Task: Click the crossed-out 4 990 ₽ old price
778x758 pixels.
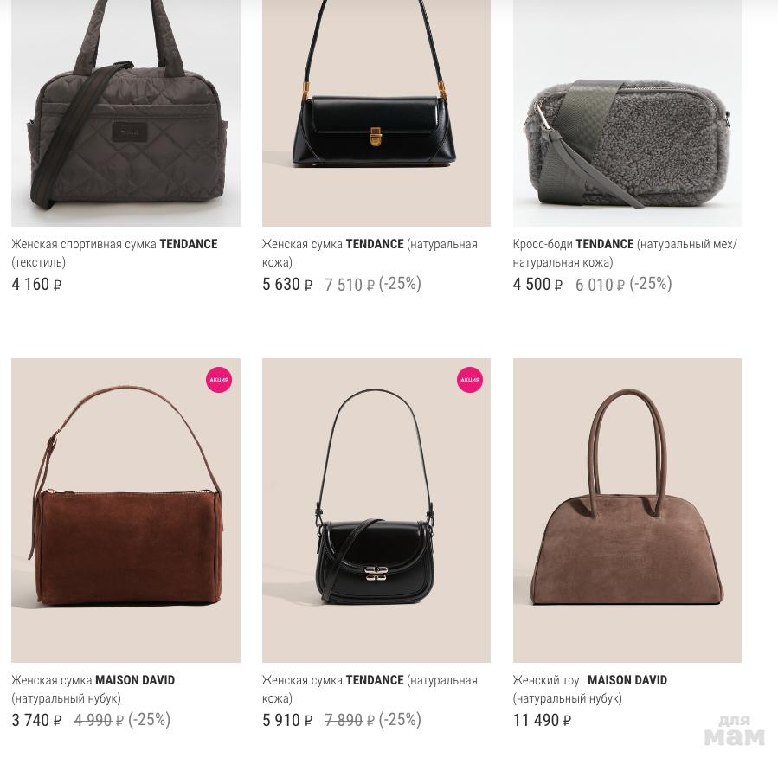Action: [x=99, y=720]
